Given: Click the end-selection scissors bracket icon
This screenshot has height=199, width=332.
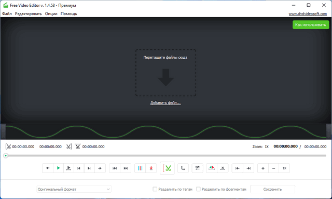Looking at the screenshot, I should click(69, 147).
